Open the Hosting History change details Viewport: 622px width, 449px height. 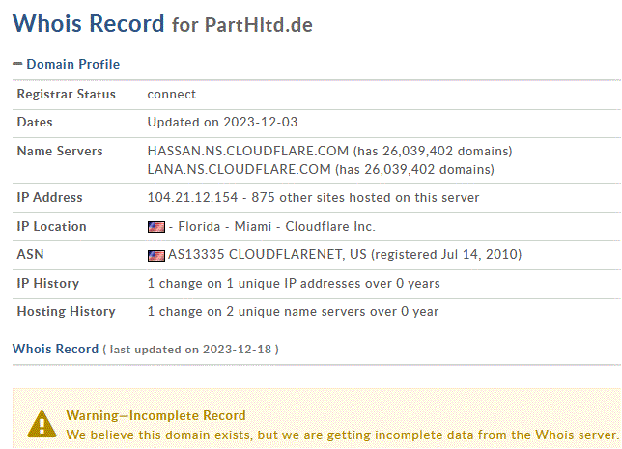pyautogui.click(x=293, y=311)
